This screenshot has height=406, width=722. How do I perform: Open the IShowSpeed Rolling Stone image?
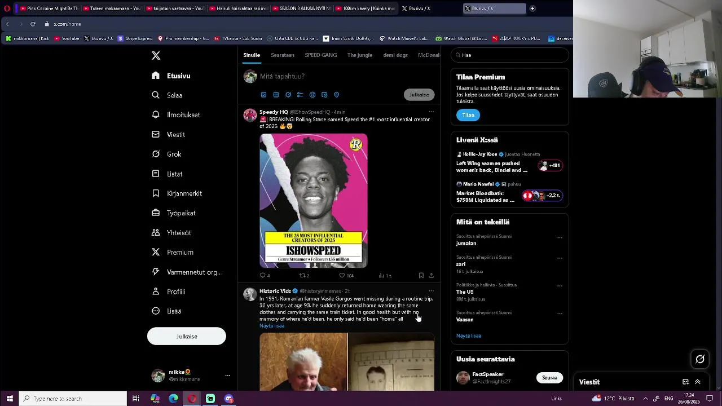click(x=314, y=200)
